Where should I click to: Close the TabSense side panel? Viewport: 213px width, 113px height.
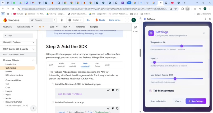pyautogui.click(x=210, y=19)
